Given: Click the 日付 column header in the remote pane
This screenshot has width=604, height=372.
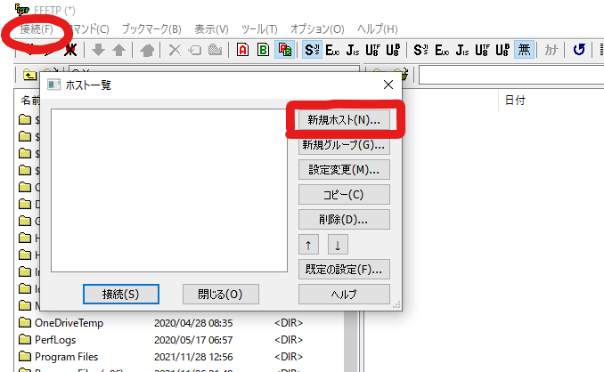Looking at the screenshot, I should (515, 101).
